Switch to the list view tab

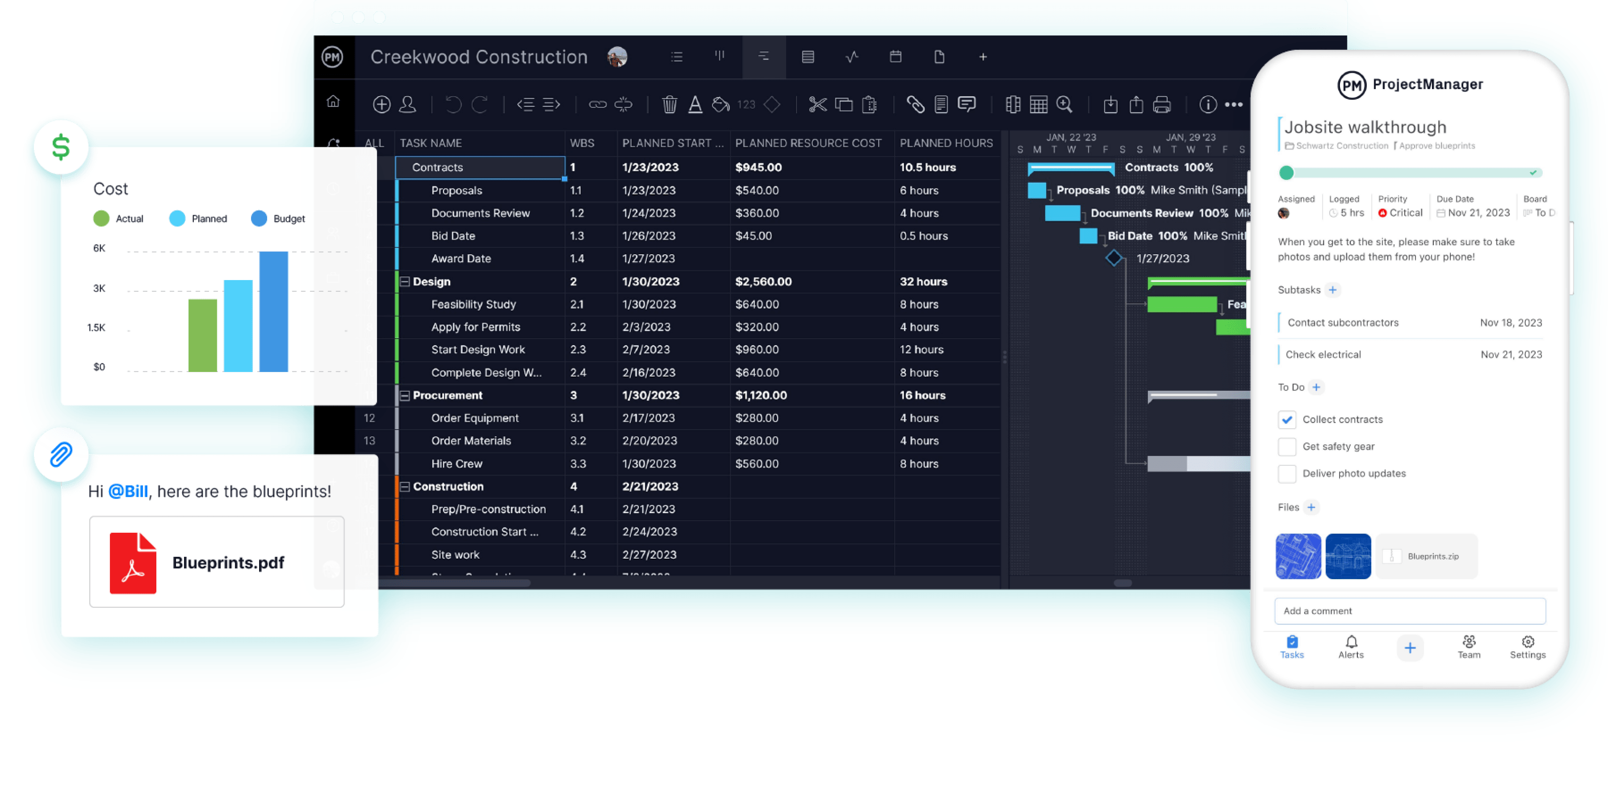[677, 57]
